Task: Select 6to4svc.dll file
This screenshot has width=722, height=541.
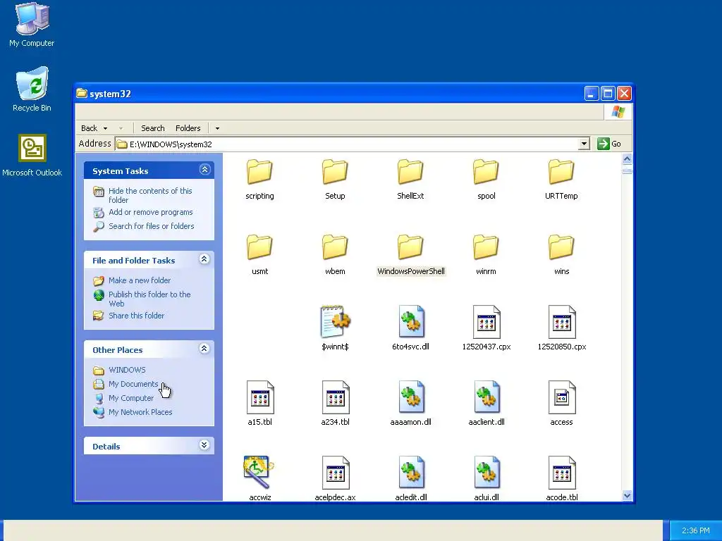Action: 411,328
